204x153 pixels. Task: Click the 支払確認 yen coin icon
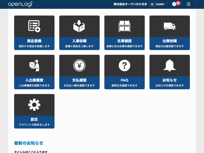click(x=79, y=65)
